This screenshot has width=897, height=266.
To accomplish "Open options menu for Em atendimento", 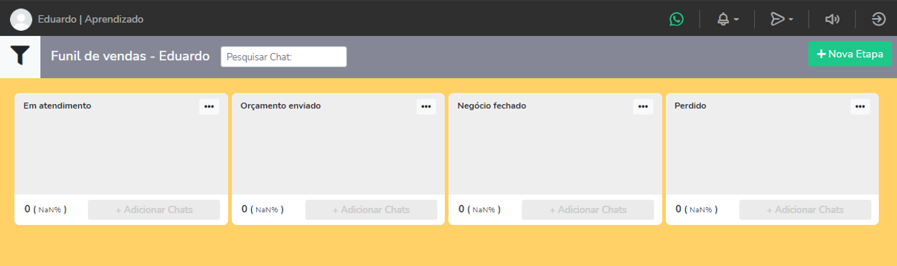I will (x=209, y=106).
